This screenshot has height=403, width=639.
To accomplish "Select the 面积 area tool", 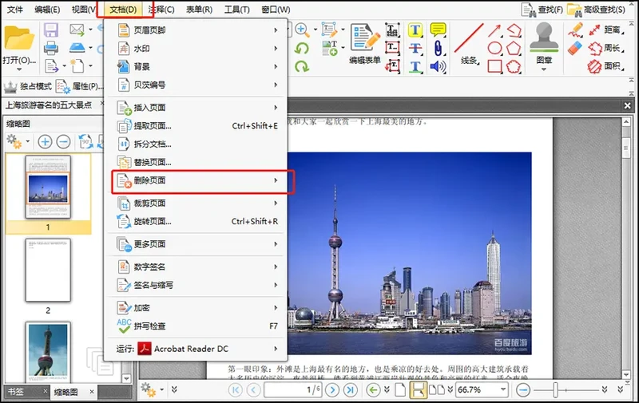I will [x=605, y=66].
